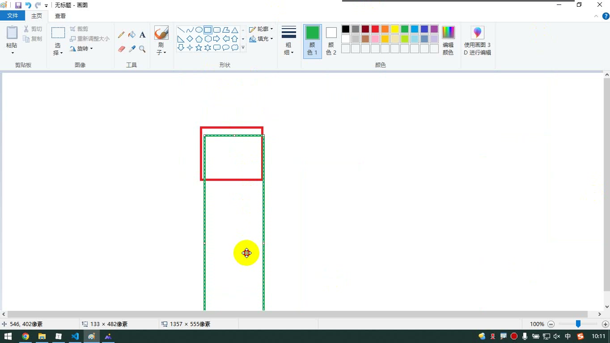Click the horizontal scrollbar under the canvas

tap(297, 314)
